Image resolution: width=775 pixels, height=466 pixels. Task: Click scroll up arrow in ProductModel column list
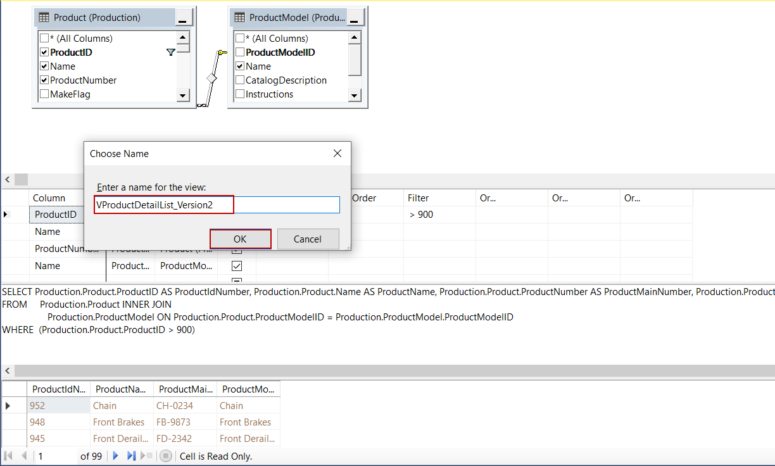tap(355, 37)
